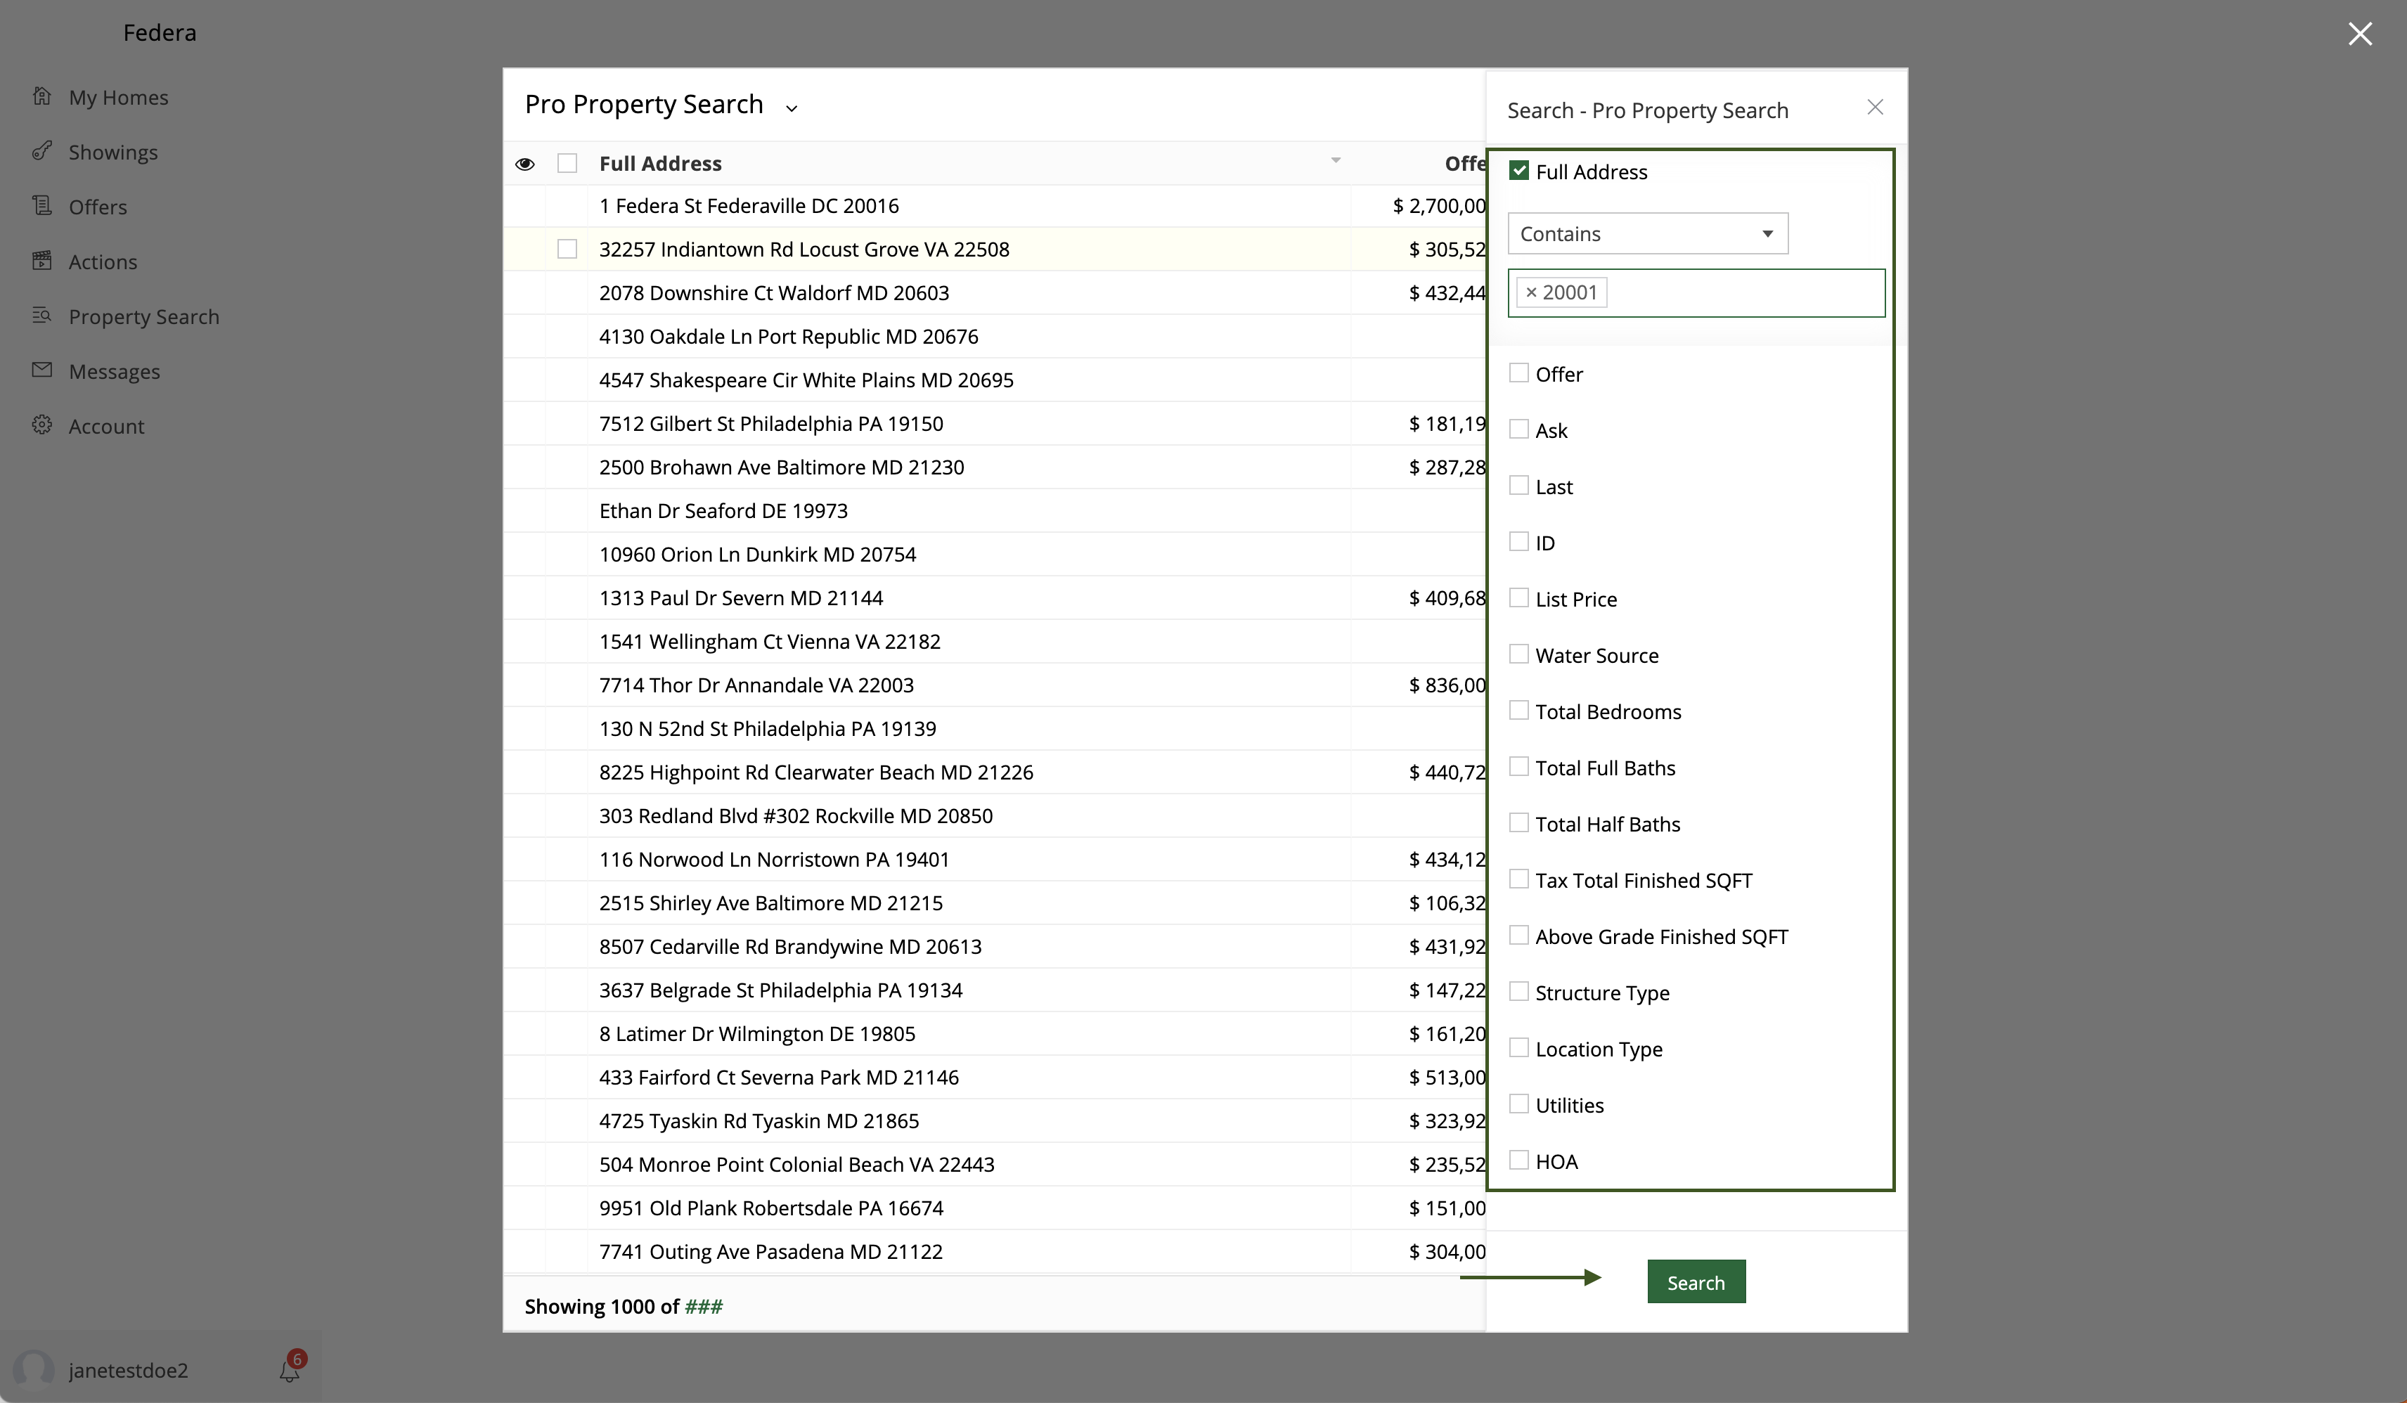This screenshot has height=1403, width=2407.
Task: Click the My Homes house icon
Action: (41, 96)
